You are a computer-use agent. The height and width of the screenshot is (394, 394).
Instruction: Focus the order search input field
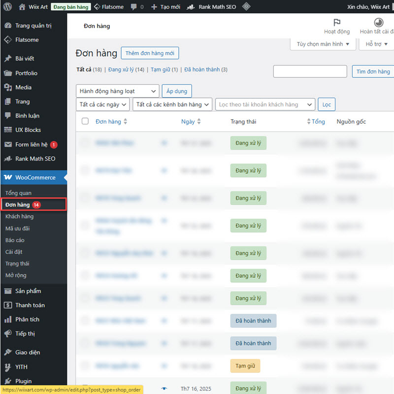(310, 71)
